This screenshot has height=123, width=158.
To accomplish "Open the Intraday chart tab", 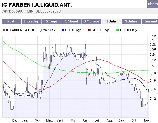I will tap(32, 21).
